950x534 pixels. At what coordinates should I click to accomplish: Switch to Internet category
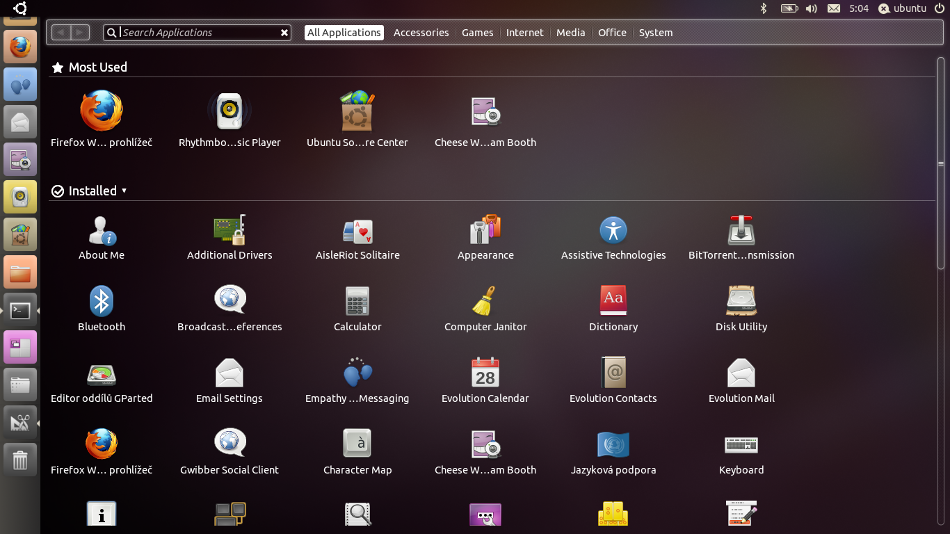pos(525,33)
